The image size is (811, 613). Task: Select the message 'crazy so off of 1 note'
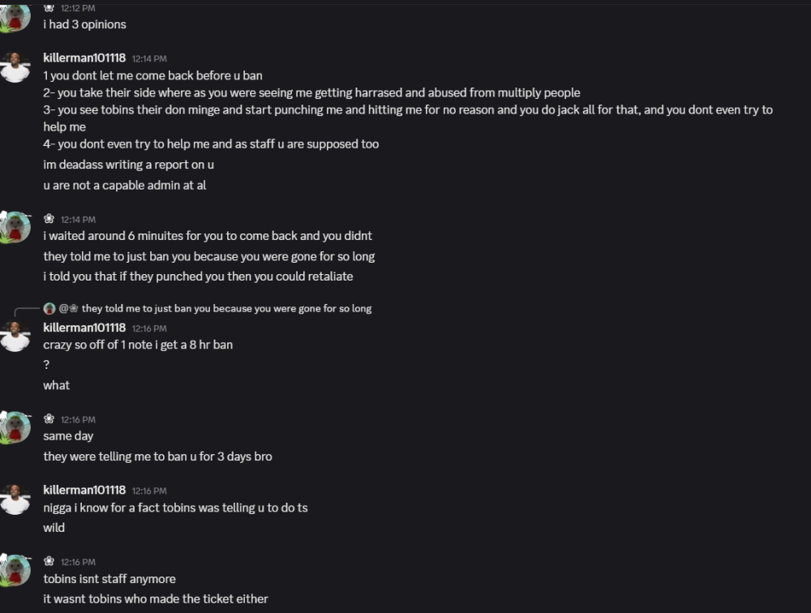[138, 344]
